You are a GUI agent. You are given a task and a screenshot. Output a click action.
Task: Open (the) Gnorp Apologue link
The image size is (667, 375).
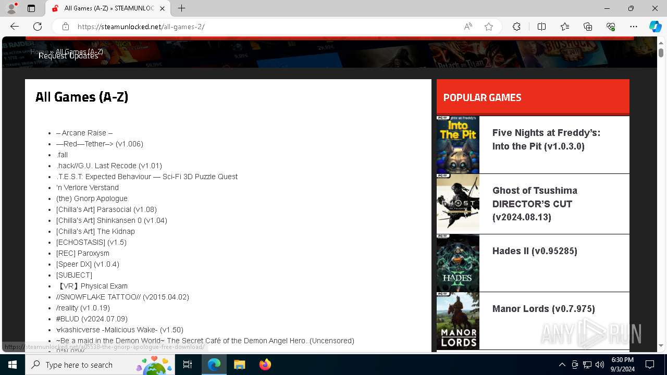pos(92,198)
